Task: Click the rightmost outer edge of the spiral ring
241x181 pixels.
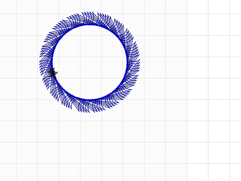Action: click(x=140, y=62)
